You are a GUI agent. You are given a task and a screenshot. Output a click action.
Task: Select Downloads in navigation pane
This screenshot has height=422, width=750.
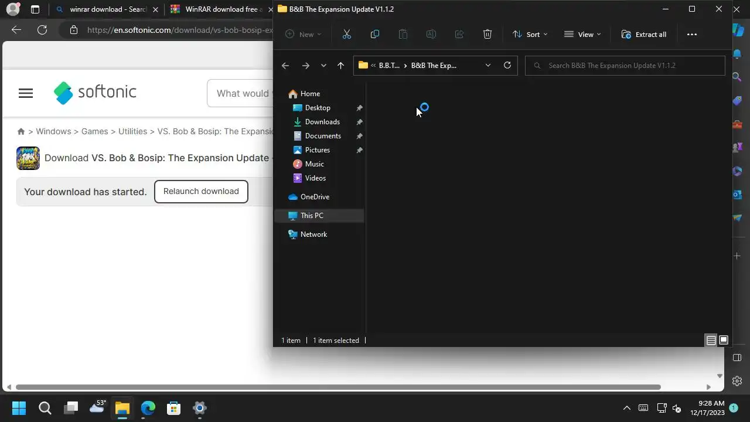coord(322,122)
